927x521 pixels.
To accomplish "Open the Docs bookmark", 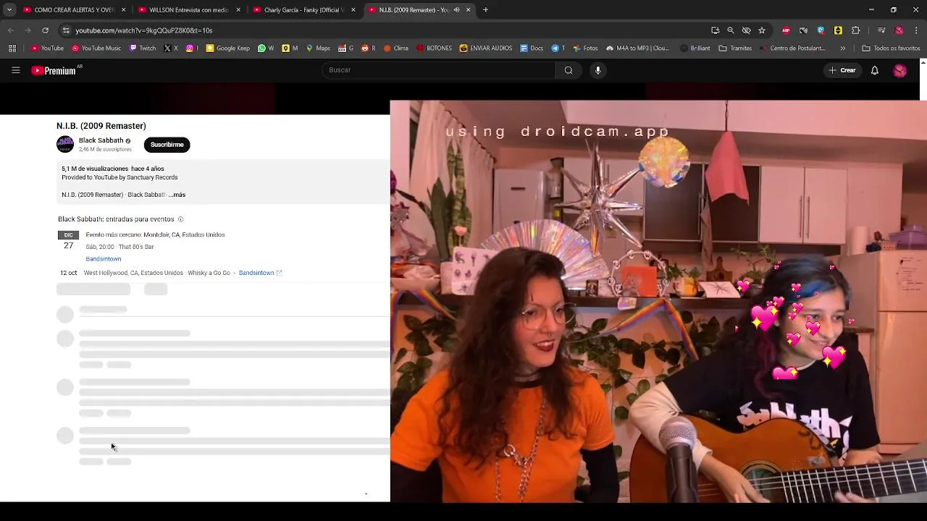I will [x=532, y=48].
